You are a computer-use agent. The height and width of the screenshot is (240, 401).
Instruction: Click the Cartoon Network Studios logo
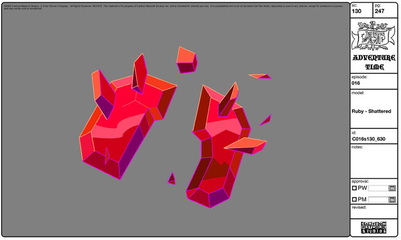(x=373, y=227)
